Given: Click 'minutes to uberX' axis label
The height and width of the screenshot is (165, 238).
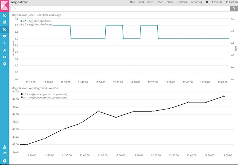Looking at the screenshot, I should (13, 49).
